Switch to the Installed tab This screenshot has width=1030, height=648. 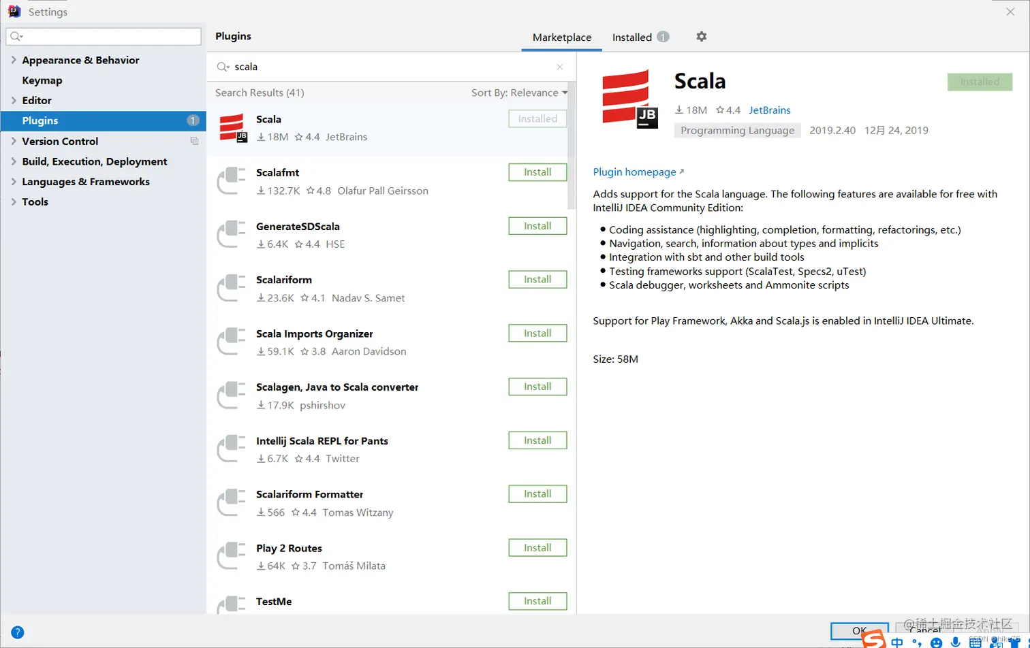click(640, 37)
